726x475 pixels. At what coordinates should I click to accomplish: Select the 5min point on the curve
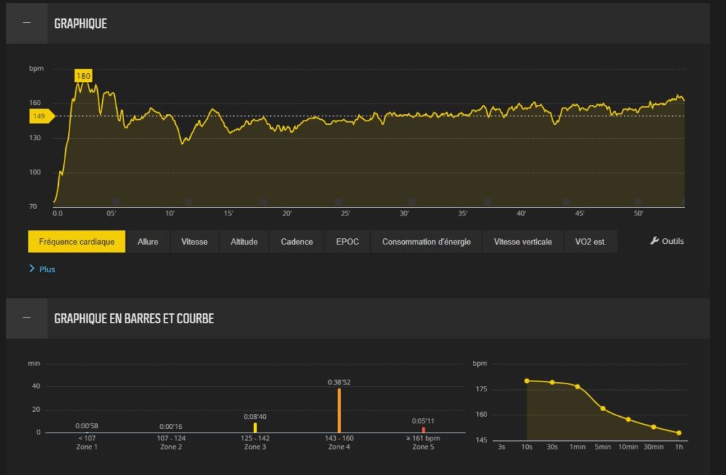[603, 408]
